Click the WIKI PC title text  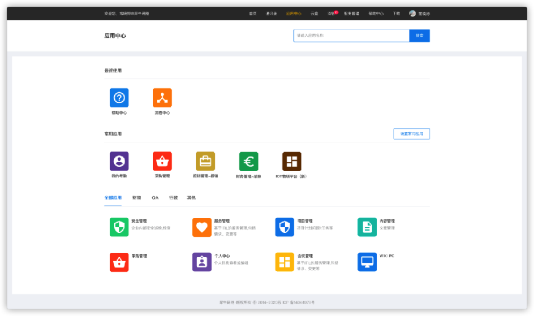pos(387,256)
